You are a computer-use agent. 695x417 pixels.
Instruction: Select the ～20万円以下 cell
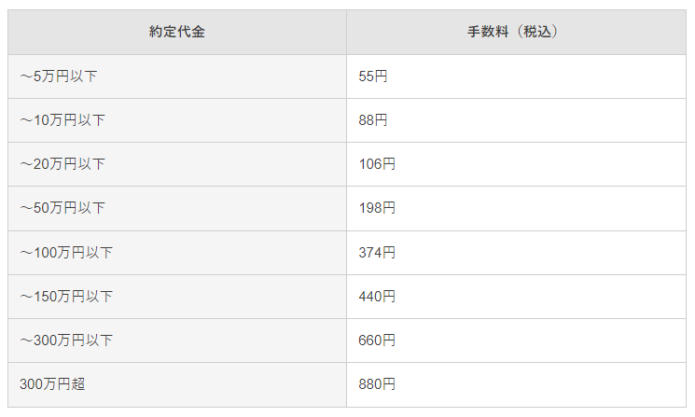pyautogui.click(x=63, y=164)
